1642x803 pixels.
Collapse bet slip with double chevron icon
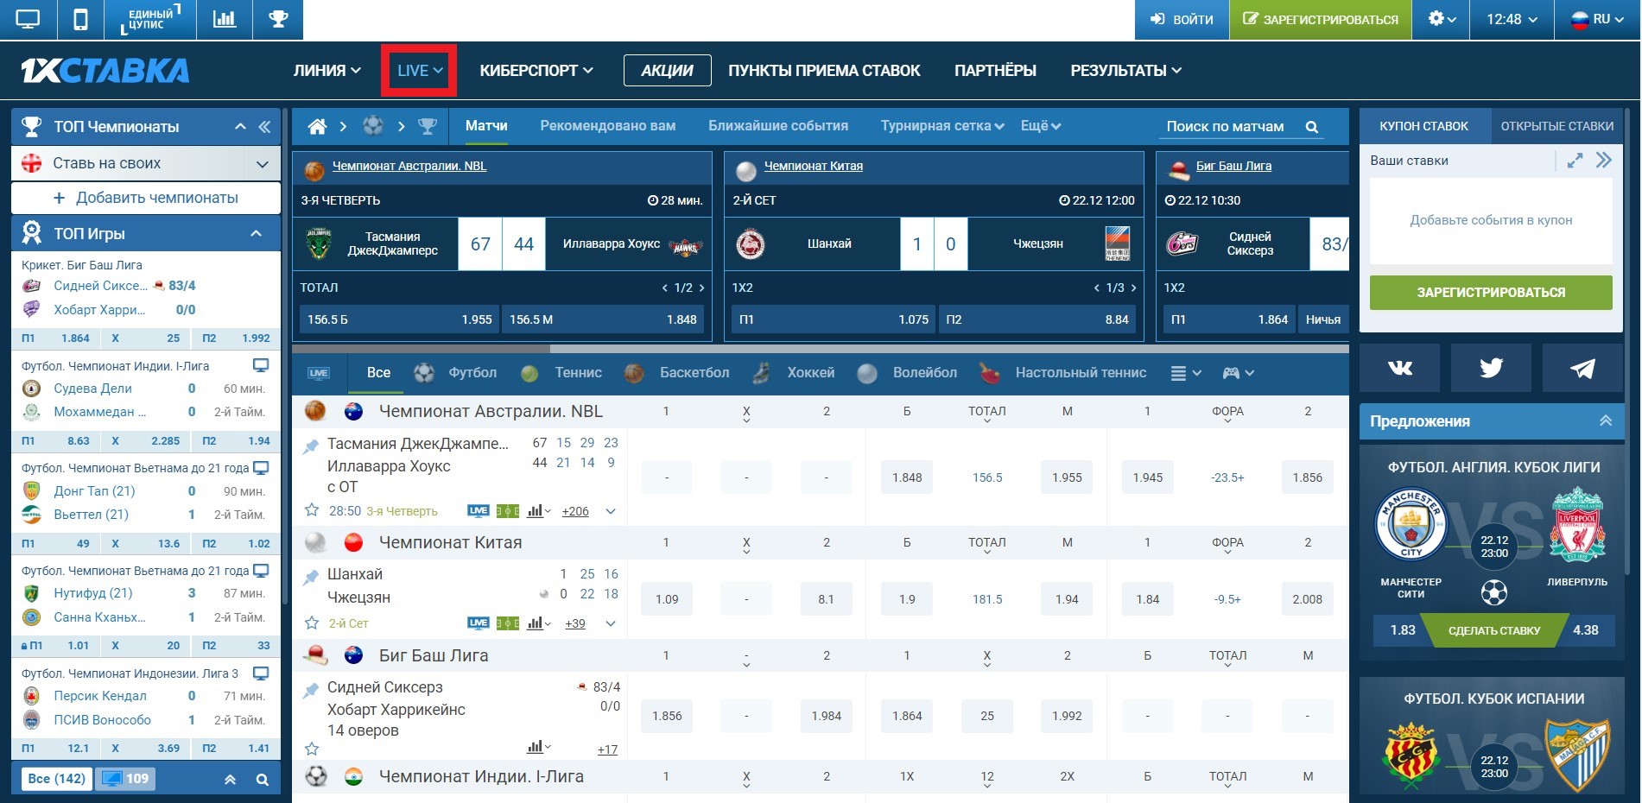click(1604, 161)
